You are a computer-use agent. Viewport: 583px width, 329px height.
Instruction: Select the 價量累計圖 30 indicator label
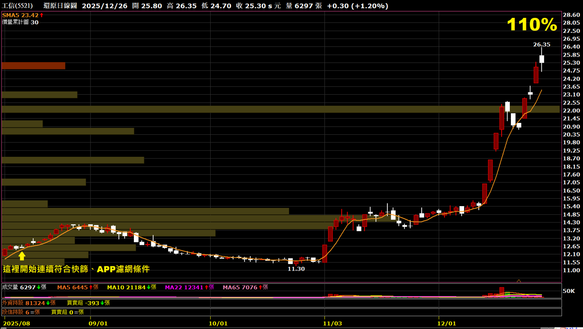(x=20, y=22)
